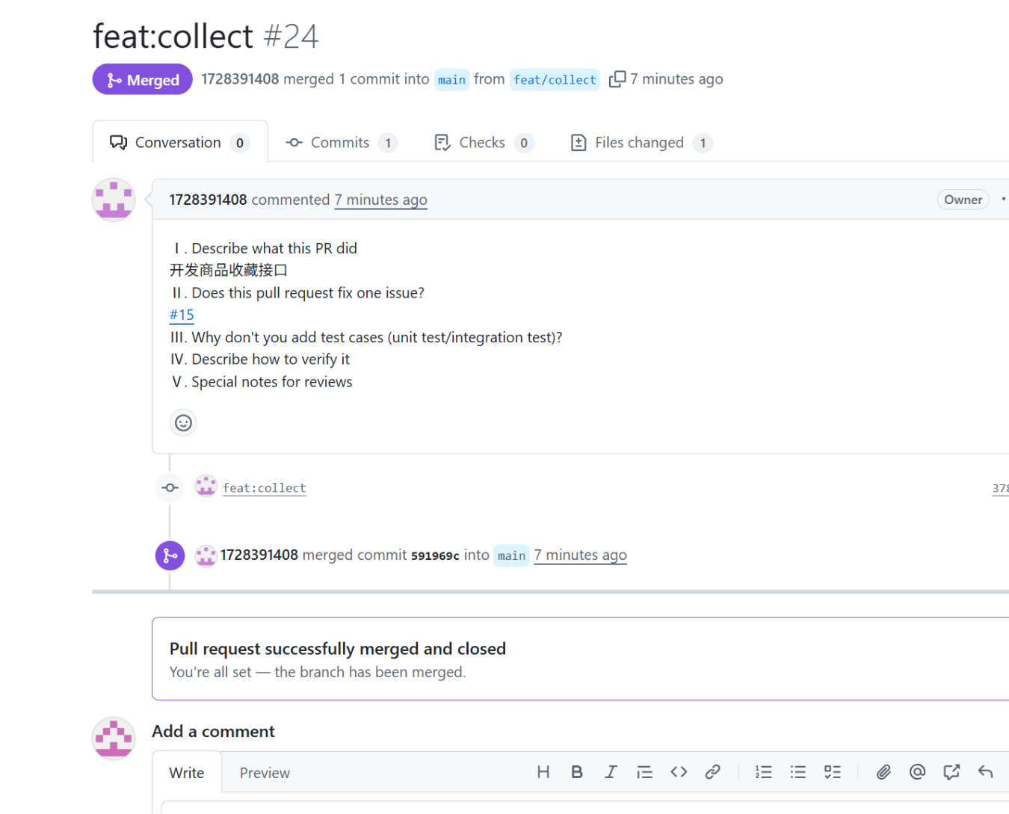Switch to the Preview tab of the comment box

(x=265, y=773)
